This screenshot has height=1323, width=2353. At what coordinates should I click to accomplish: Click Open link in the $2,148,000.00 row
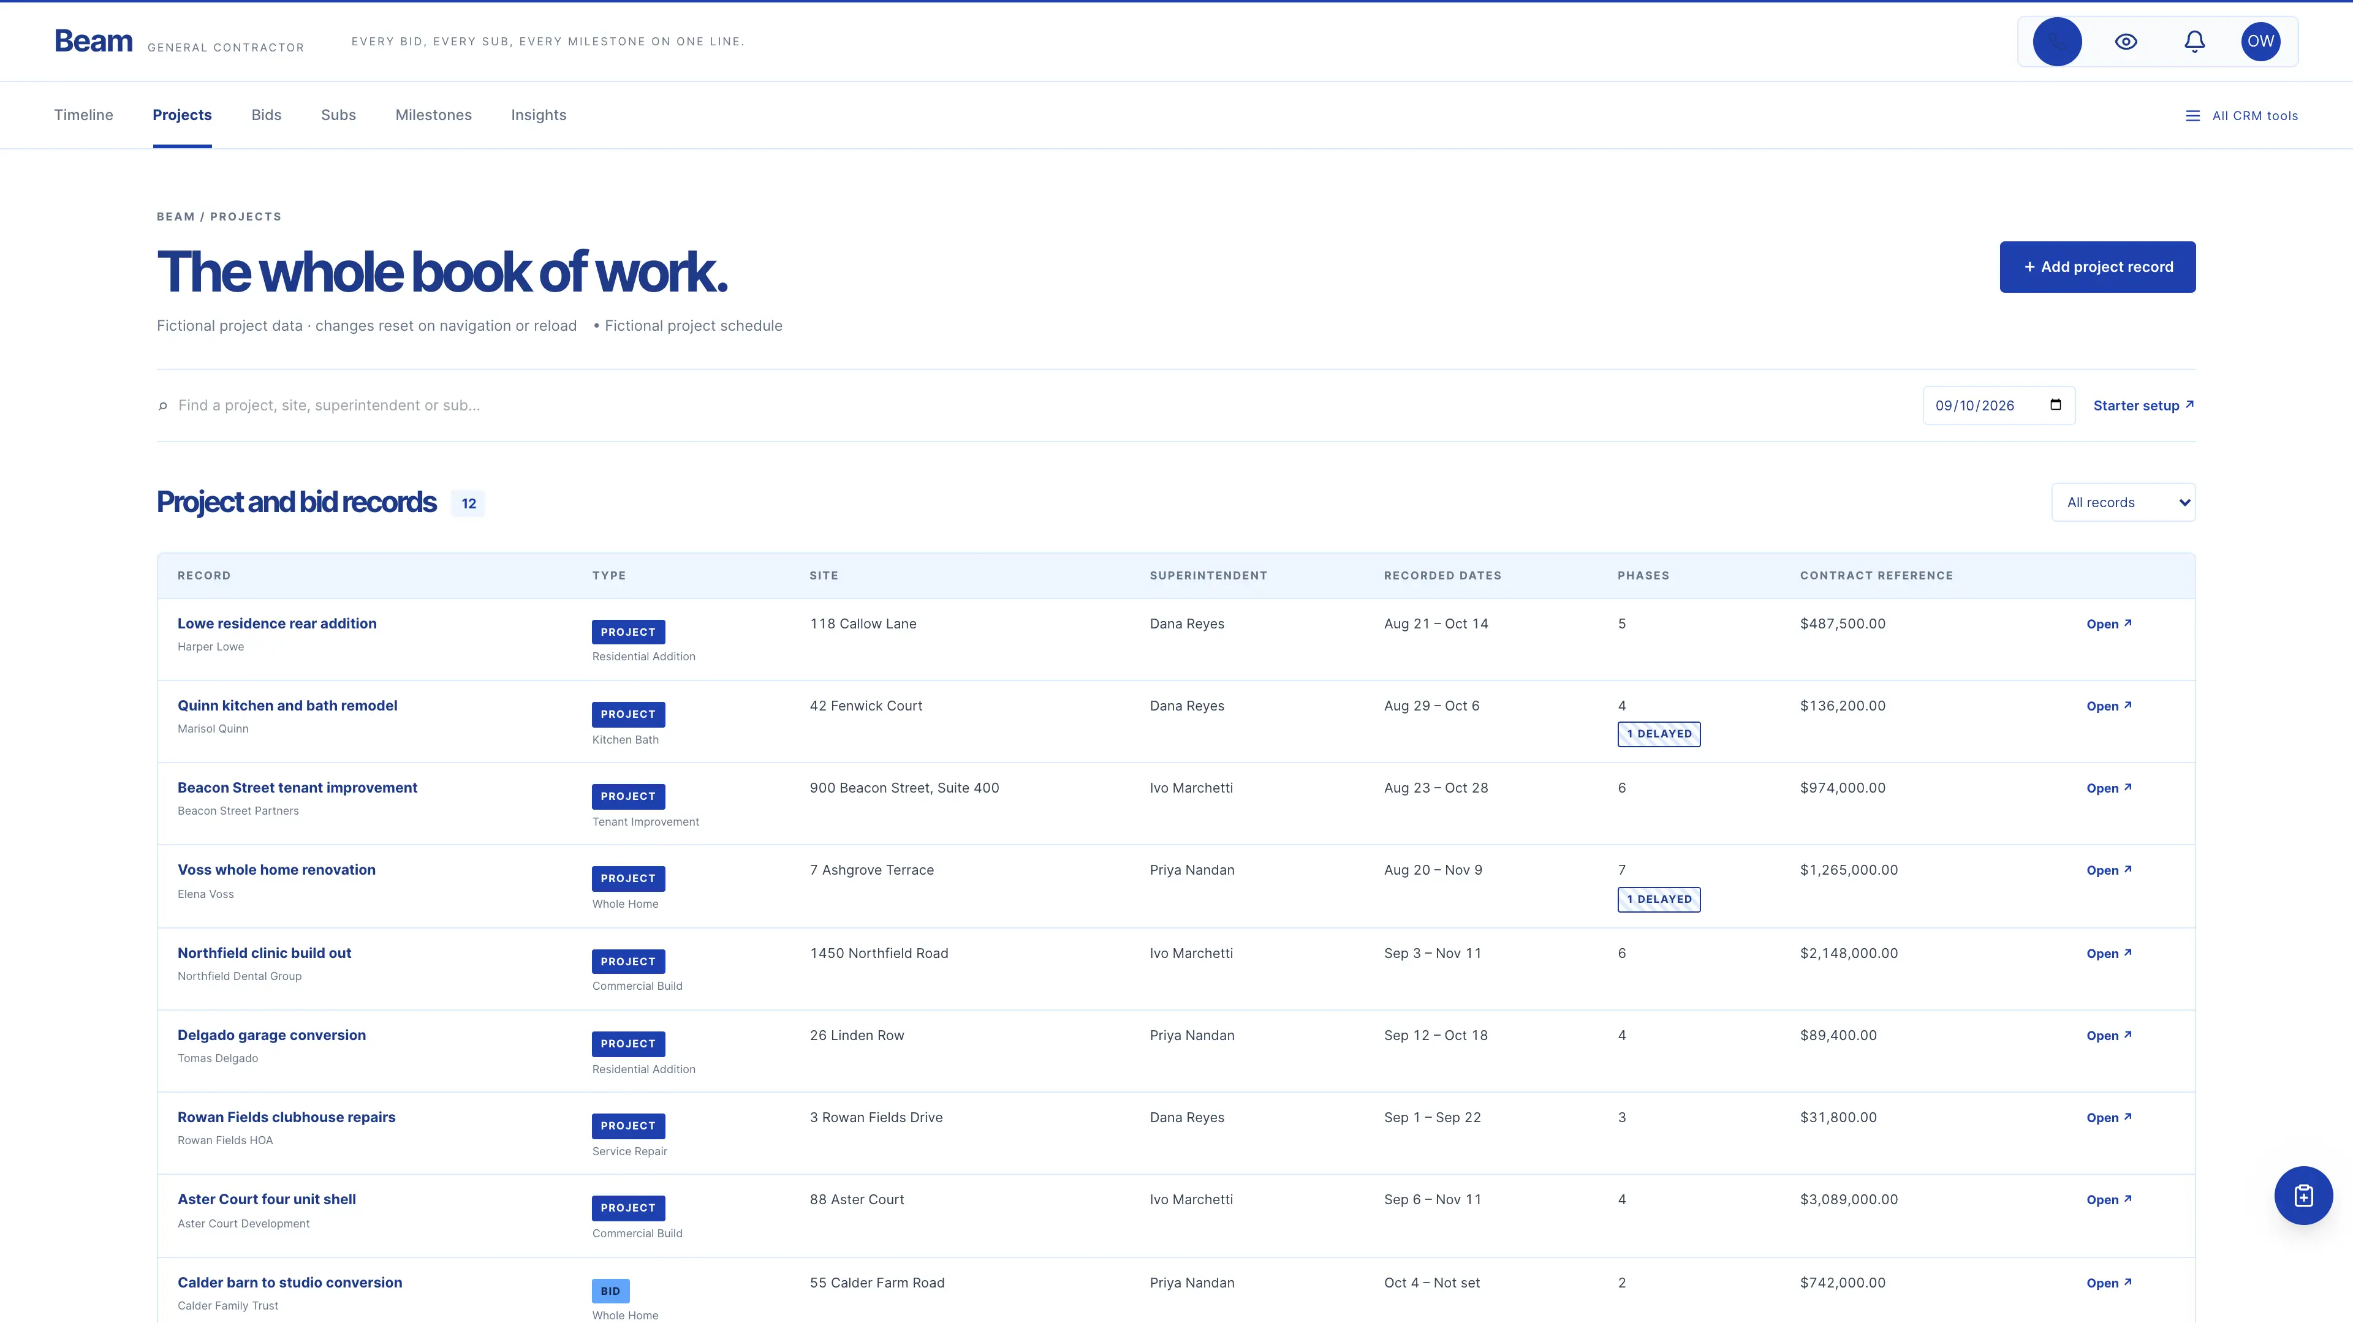(2108, 954)
